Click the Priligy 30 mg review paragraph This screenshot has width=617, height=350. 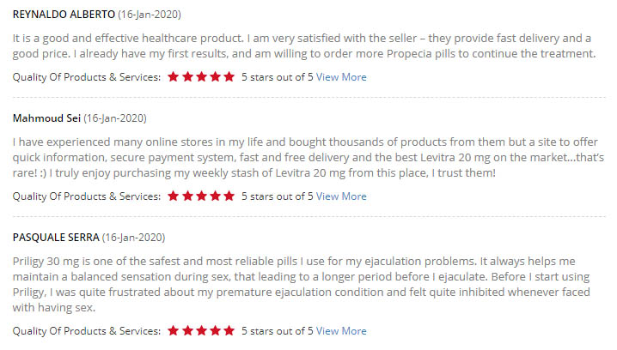(302, 284)
